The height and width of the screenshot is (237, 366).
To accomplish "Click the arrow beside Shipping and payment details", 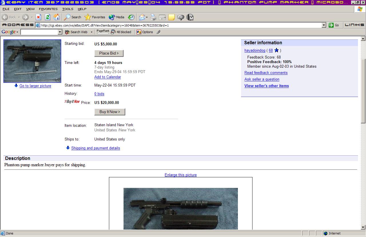I will click(x=68, y=148).
